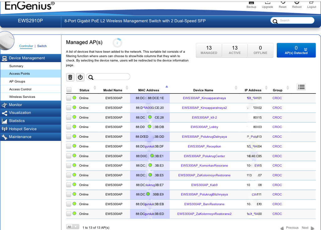321x230 pixels.
Task: Click the Visualization share icon
Action: [4, 113]
